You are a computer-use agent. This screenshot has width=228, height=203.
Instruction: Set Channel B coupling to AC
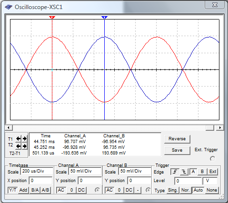109,190
